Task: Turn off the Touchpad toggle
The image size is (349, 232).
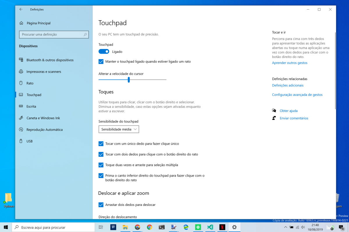Action: [104, 51]
